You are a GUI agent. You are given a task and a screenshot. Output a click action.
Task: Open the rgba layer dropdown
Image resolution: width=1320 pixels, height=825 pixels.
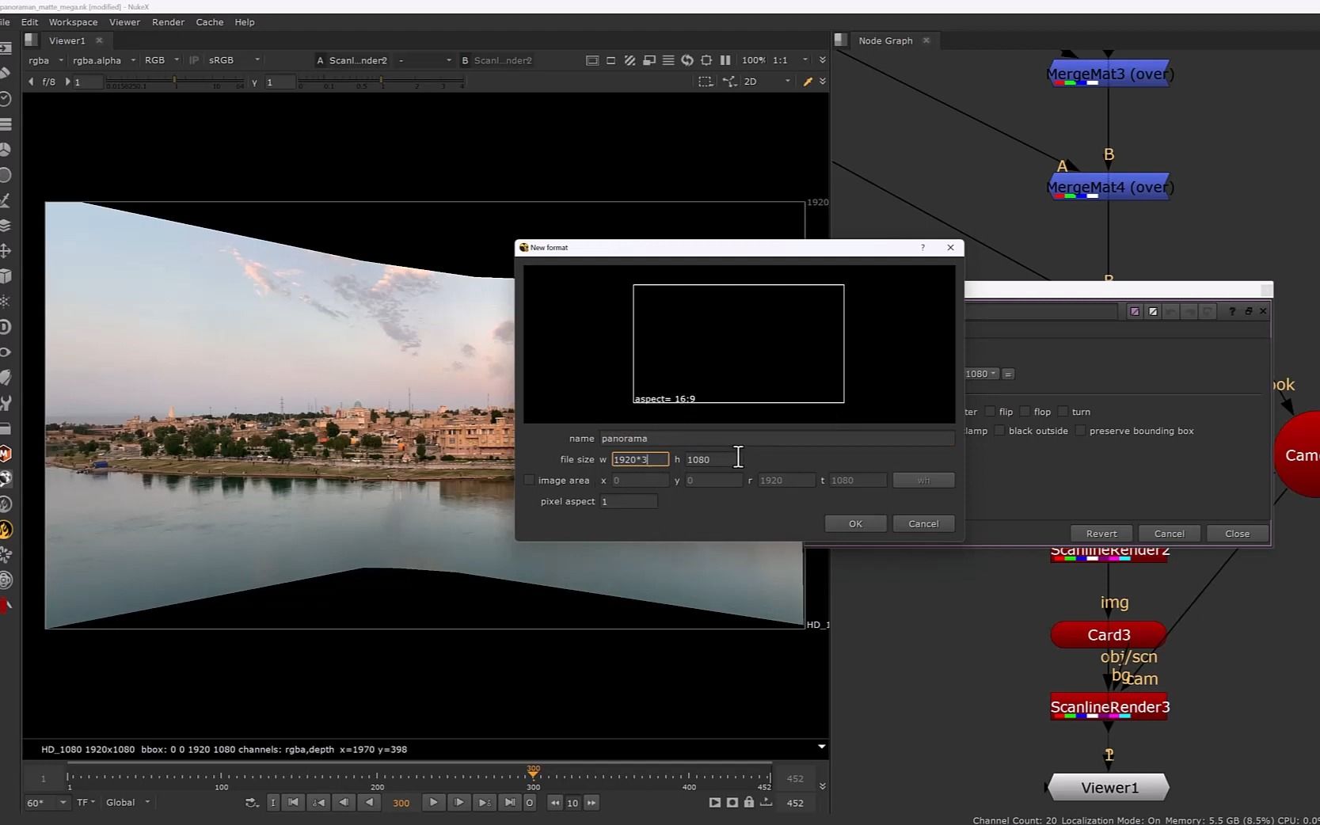click(x=45, y=60)
